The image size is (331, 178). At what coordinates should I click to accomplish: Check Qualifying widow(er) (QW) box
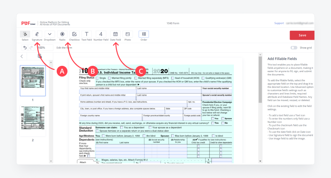coord(203,78)
